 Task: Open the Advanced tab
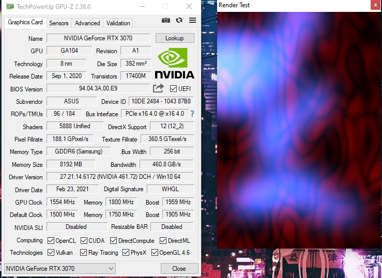(87, 23)
